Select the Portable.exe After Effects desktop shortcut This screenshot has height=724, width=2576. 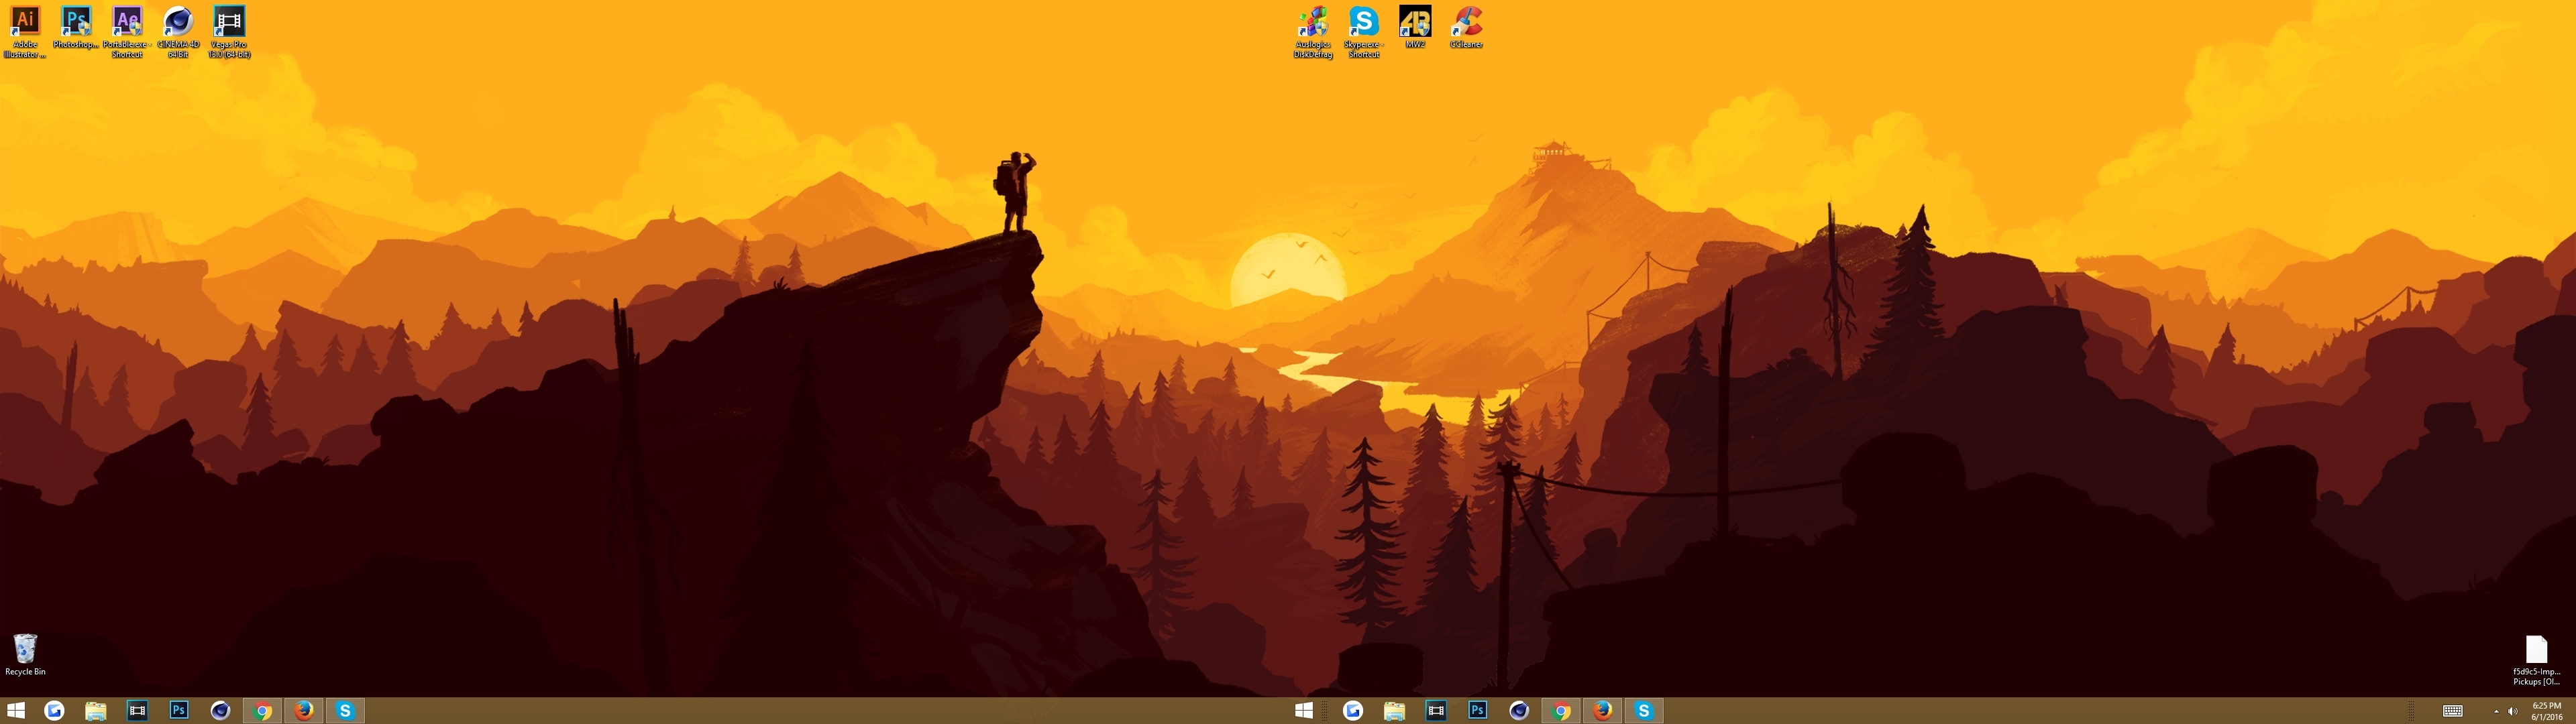point(127,32)
